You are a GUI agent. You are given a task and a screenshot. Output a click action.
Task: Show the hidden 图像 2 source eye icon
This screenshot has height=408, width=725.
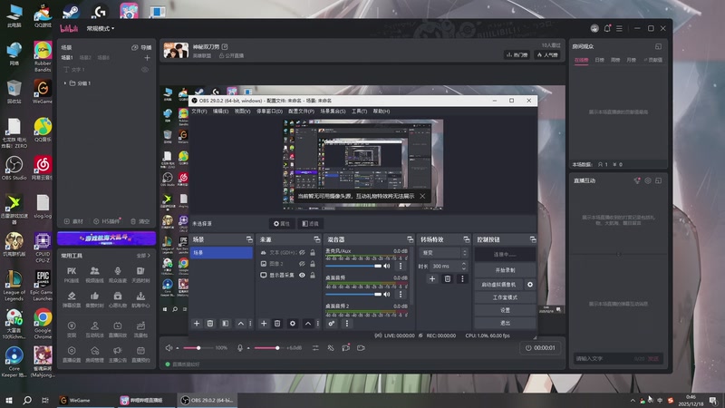coord(302,264)
